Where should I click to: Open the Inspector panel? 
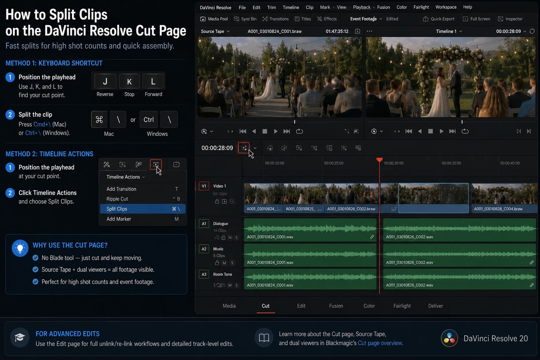click(510, 19)
